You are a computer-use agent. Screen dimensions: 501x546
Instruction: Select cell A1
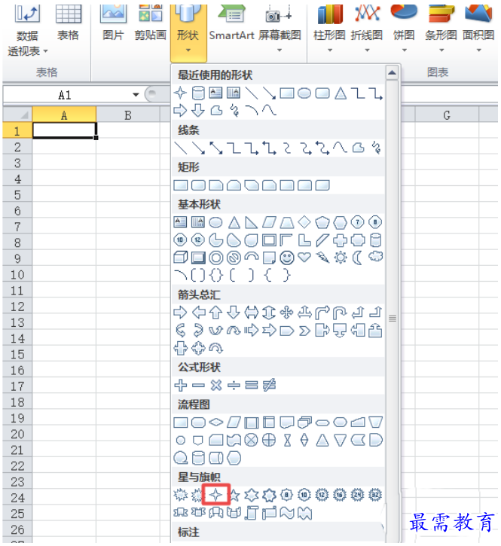(x=64, y=130)
